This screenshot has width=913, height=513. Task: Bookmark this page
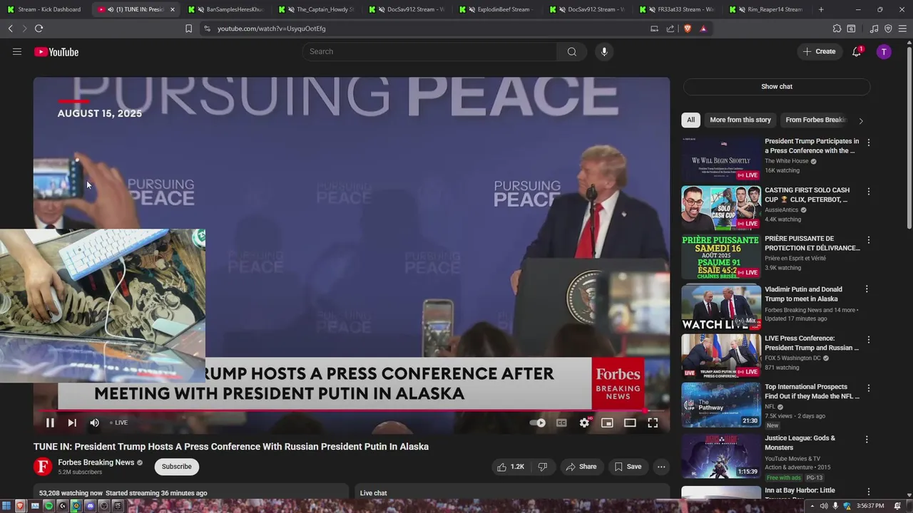[x=188, y=28]
